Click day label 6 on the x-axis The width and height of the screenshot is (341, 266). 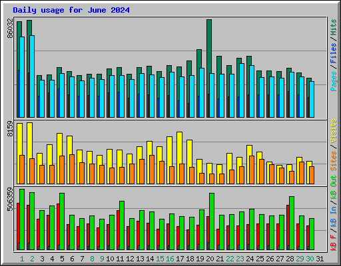(72, 259)
